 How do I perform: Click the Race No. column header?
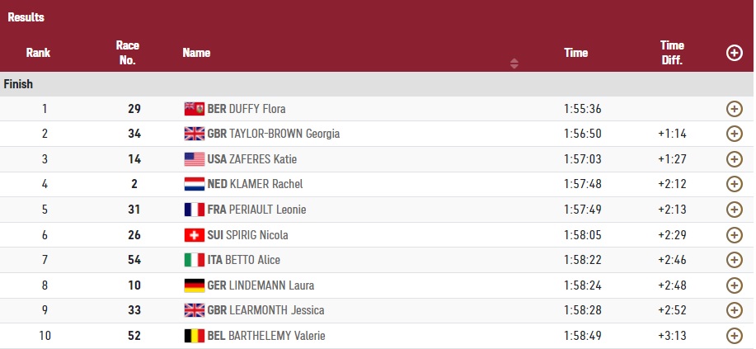coord(128,53)
